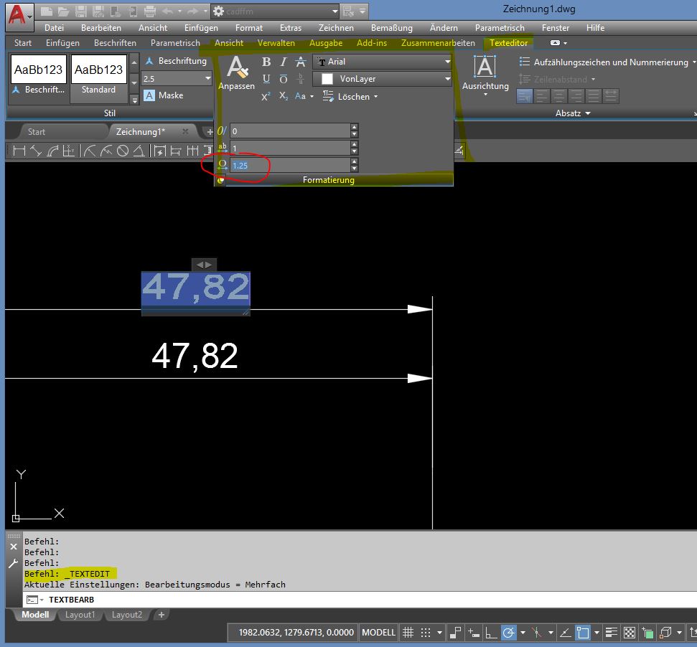Apply superscript formatting

pyautogui.click(x=265, y=96)
